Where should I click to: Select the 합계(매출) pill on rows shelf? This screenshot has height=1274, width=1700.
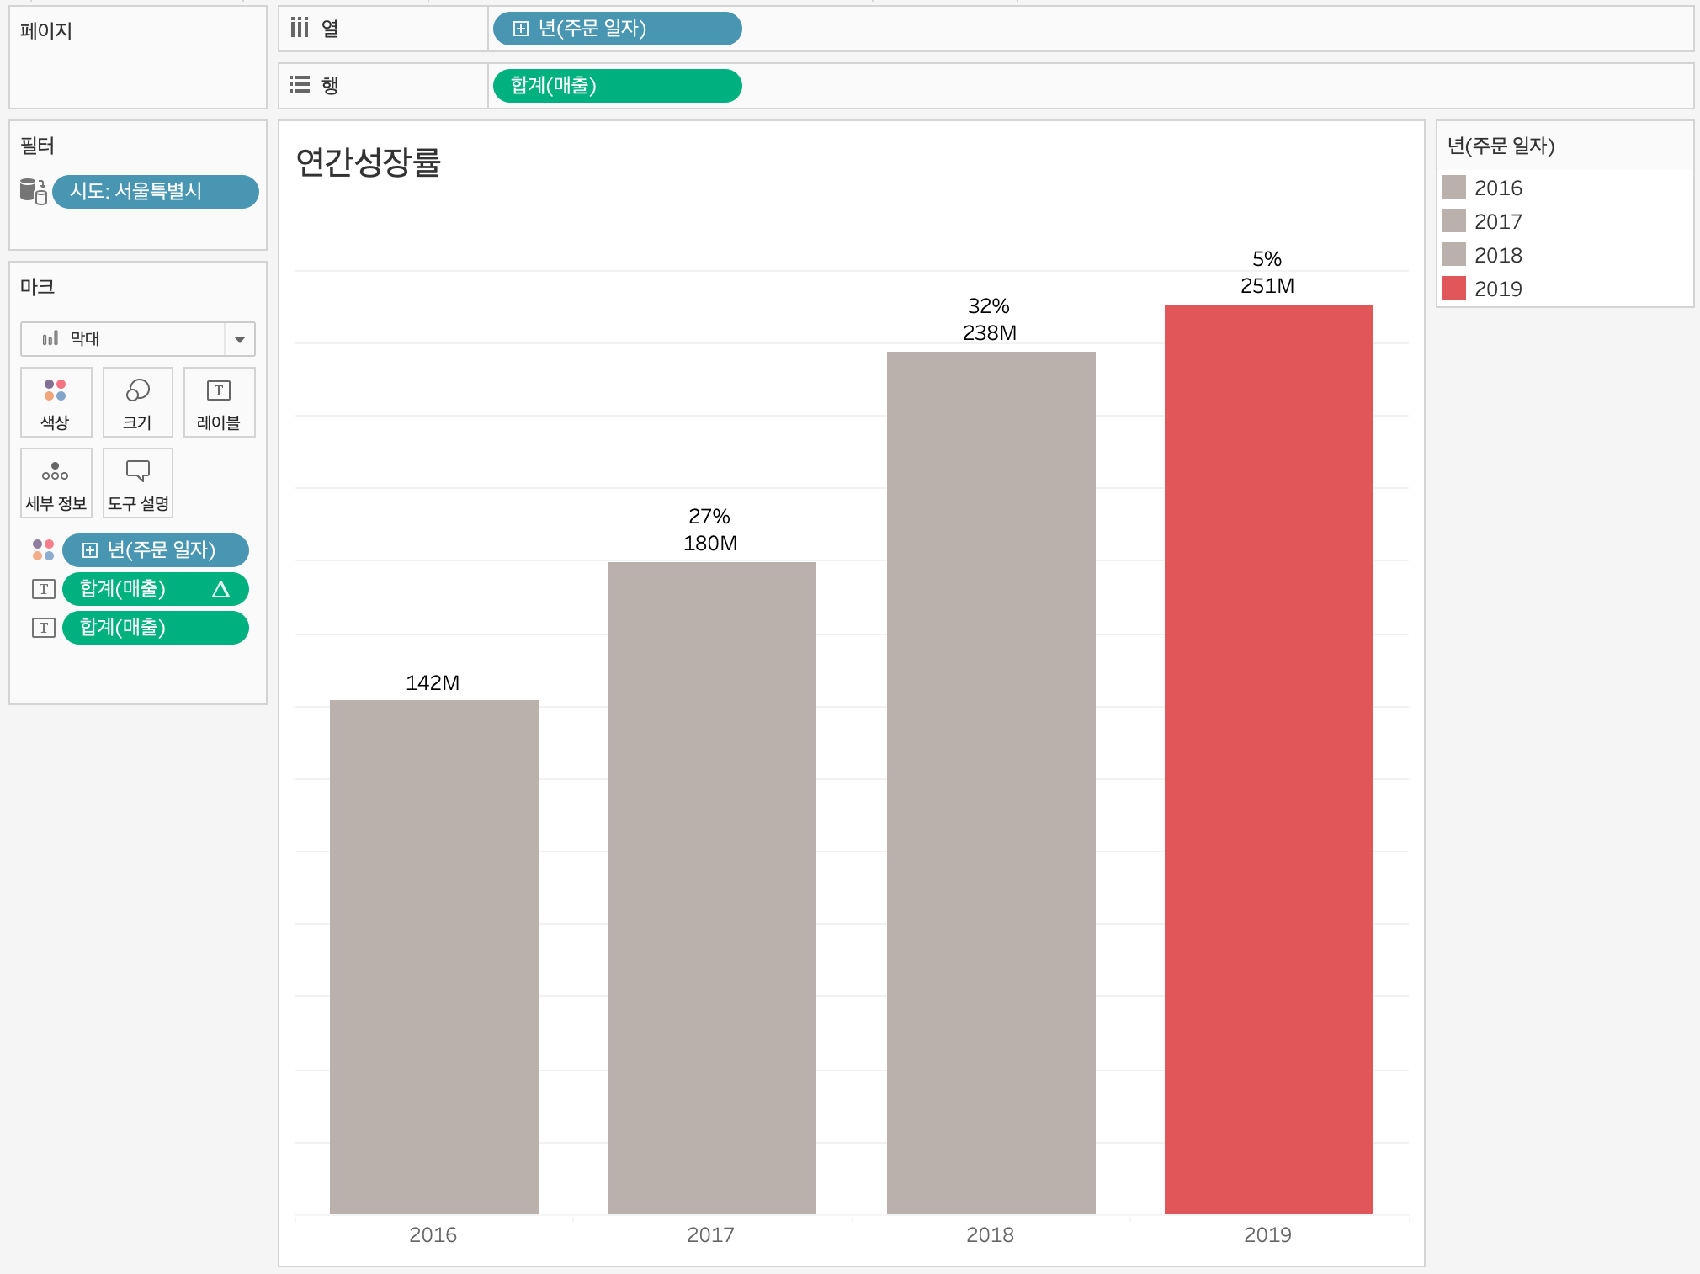pyautogui.click(x=616, y=86)
